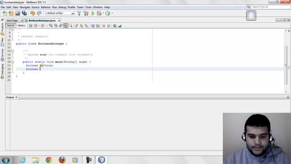Click the Shift Line Left icon
Screen dimensions: 291x164
[93, 26]
